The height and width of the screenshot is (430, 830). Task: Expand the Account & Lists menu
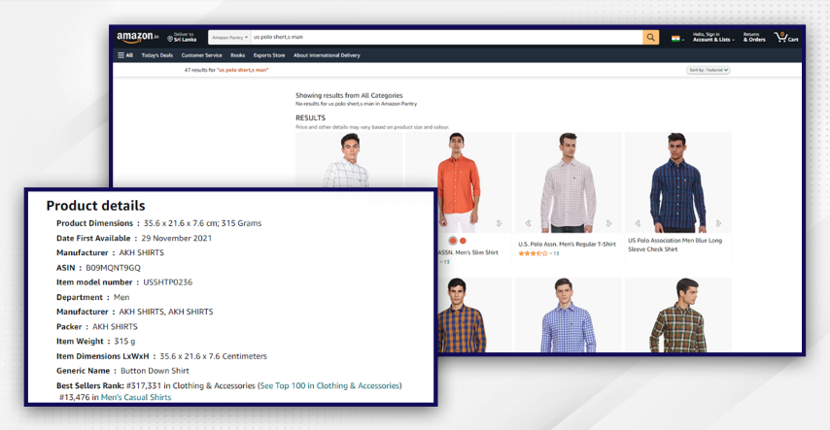[x=713, y=37]
